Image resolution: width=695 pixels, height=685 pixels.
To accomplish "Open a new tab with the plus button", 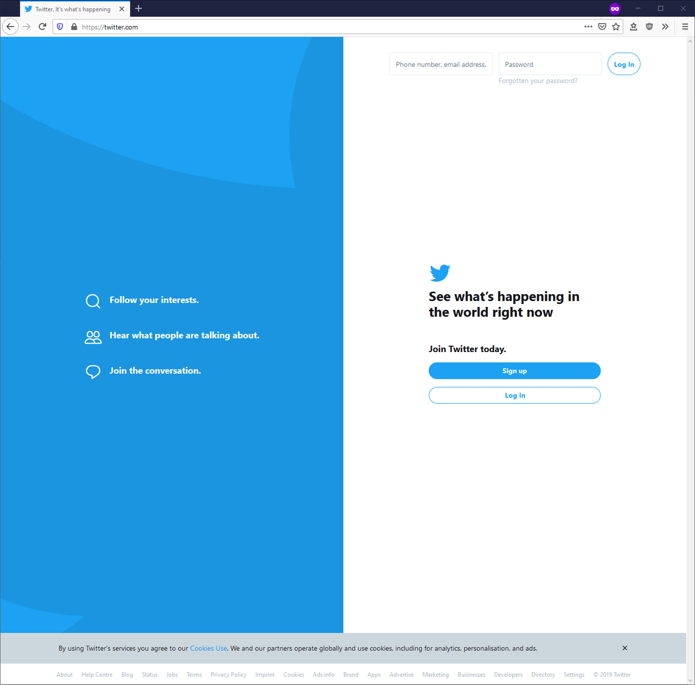I will coord(138,9).
